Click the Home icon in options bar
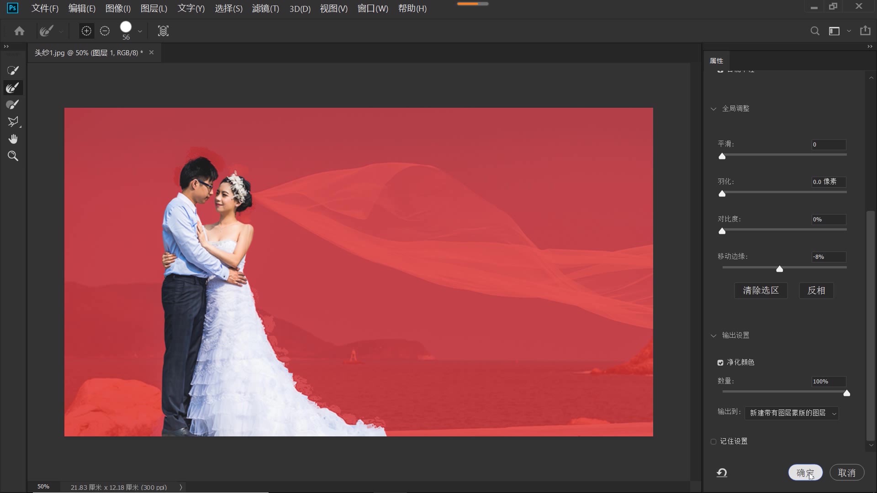877x493 pixels. click(19, 31)
